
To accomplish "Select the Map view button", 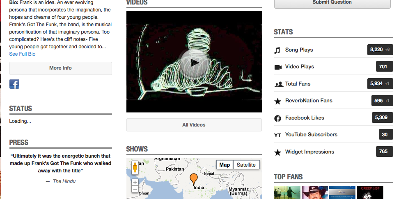I will click(225, 165).
